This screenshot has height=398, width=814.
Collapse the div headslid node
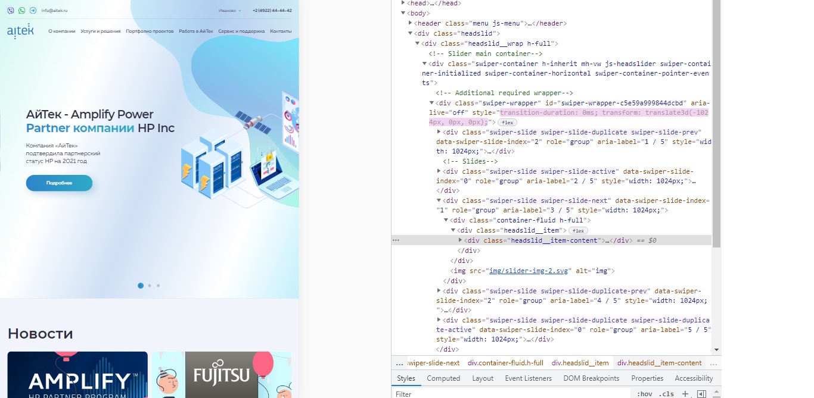[x=410, y=33]
